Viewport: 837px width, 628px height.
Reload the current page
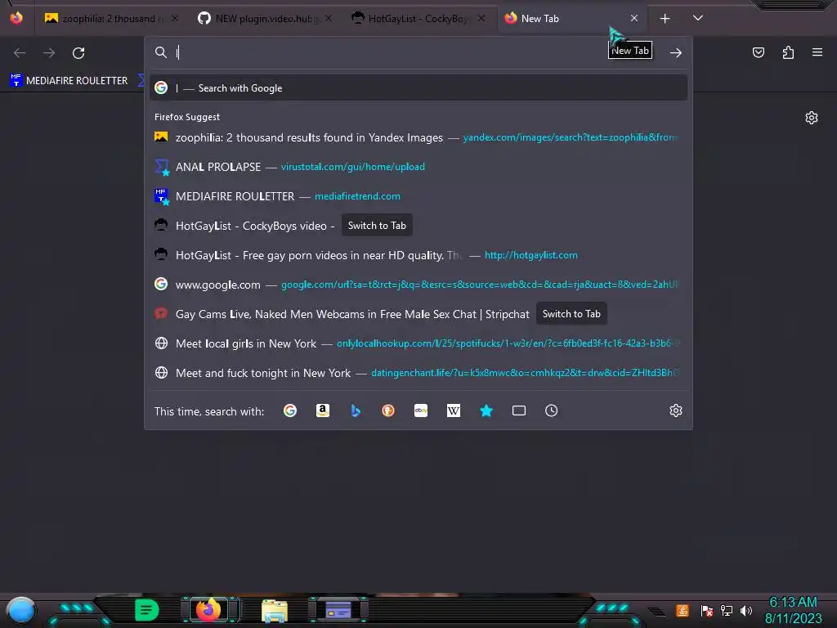tap(78, 53)
